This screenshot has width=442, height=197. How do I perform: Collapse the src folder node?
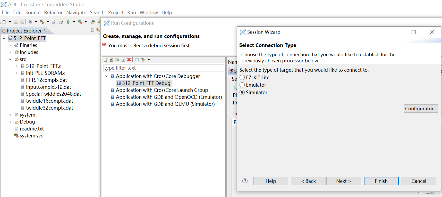(x=10, y=59)
